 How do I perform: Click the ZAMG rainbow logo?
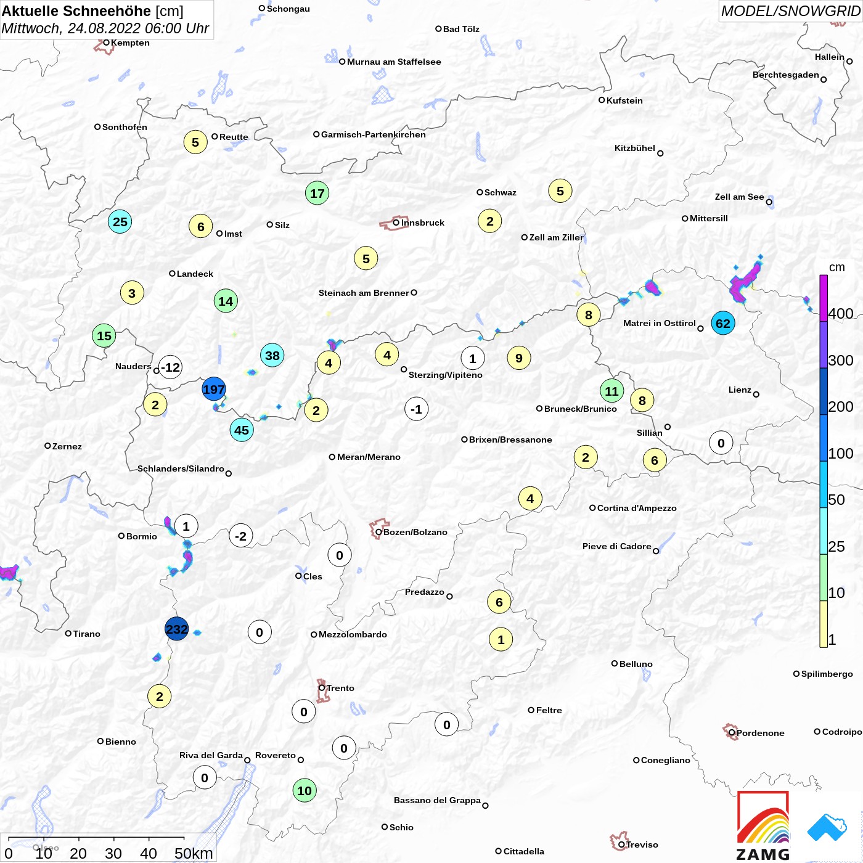[763, 825]
